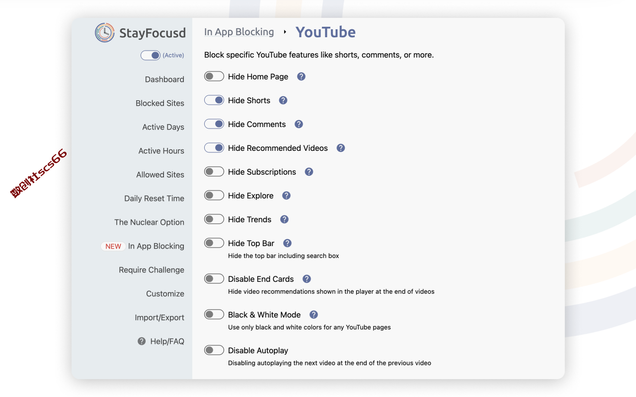Open help icon next to Hide Comments
This screenshot has width=636, height=397.
point(299,124)
